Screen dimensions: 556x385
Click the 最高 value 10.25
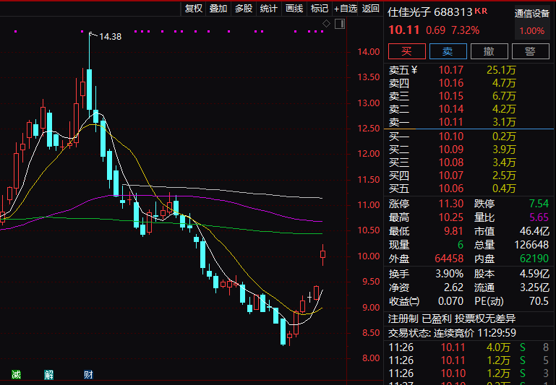(451, 217)
